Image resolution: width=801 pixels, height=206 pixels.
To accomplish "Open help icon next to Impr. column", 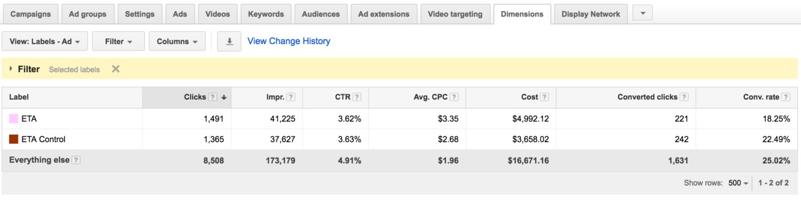I will coord(291,97).
